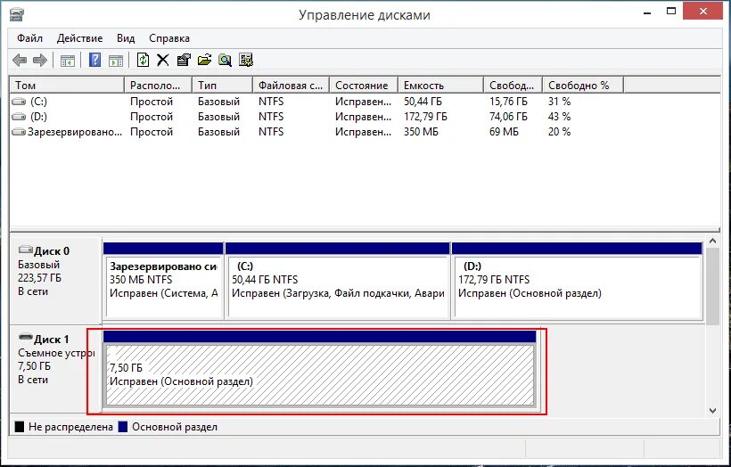Maximize the Управление дисками window

pos(671,12)
